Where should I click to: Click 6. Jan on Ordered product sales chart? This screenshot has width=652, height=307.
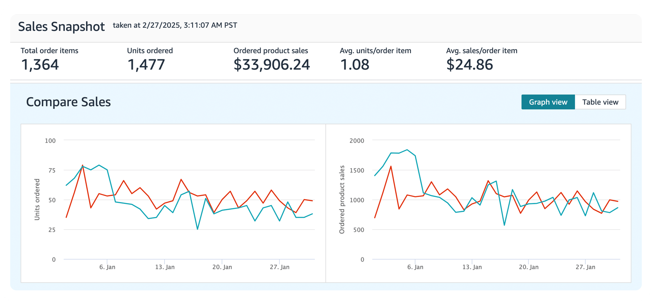pos(415,267)
